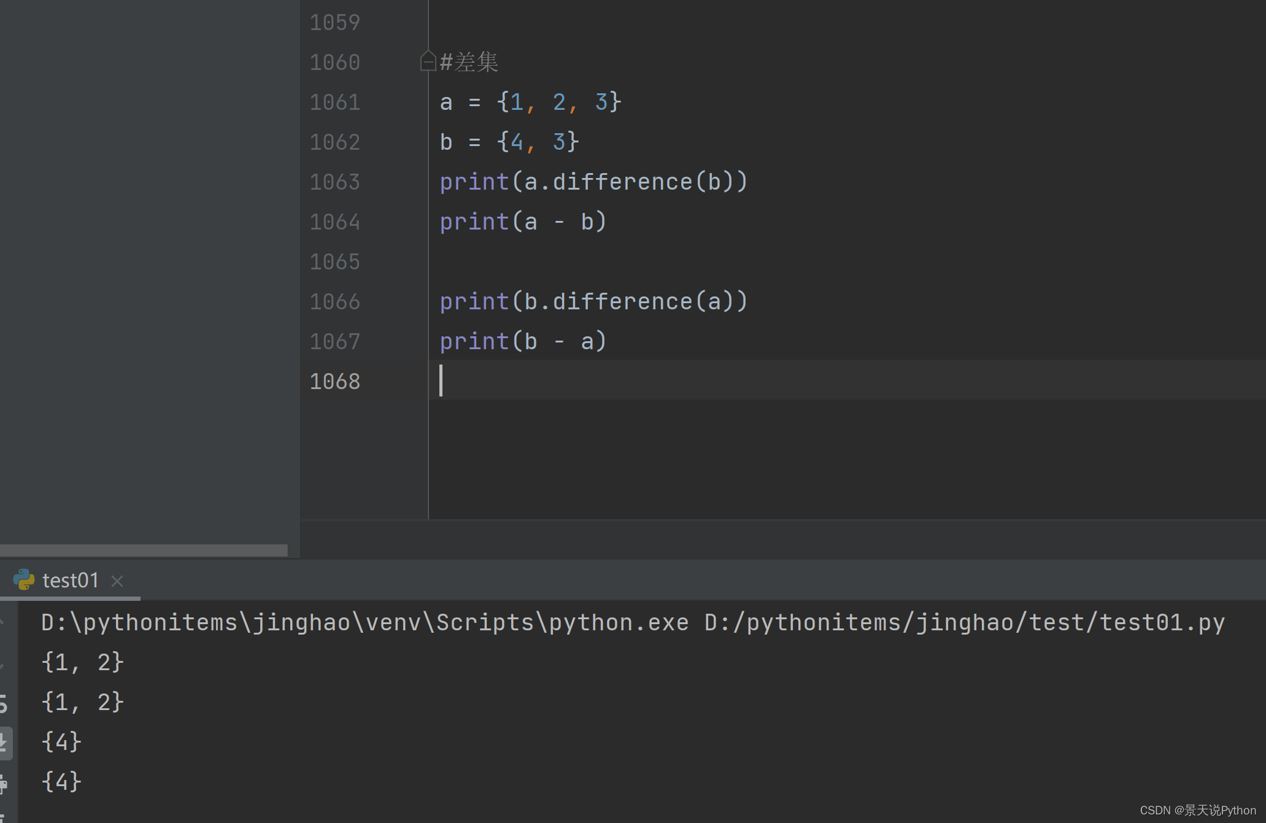Image resolution: width=1266 pixels, height=823 pixels.
Task: Select the test01 run tab
Action: (x=70, y=580)
